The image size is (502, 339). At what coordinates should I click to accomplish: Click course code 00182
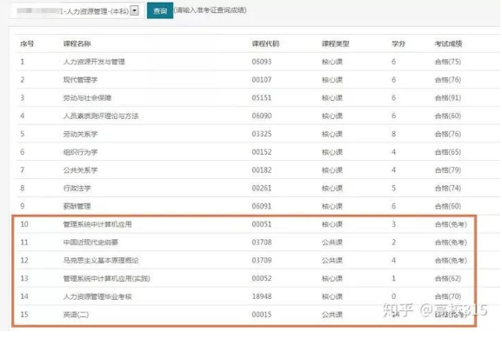pos(262,170)
